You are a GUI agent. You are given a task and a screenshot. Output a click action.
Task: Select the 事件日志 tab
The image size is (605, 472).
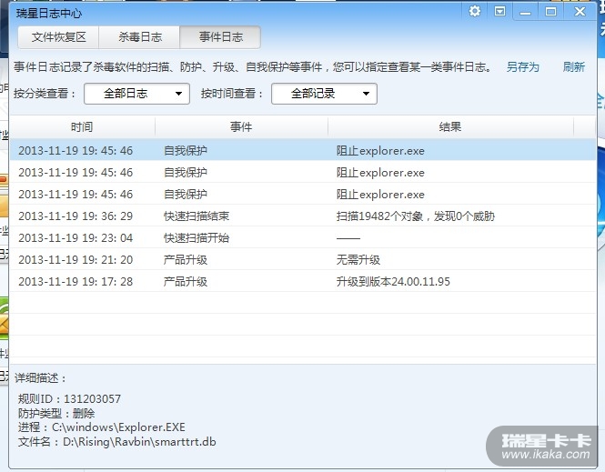click(x=220, y=37)
